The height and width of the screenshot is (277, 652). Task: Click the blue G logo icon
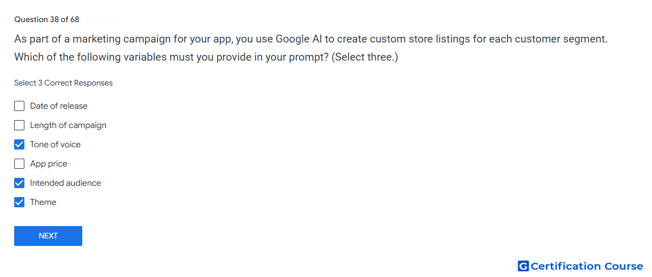coord(523,266)
